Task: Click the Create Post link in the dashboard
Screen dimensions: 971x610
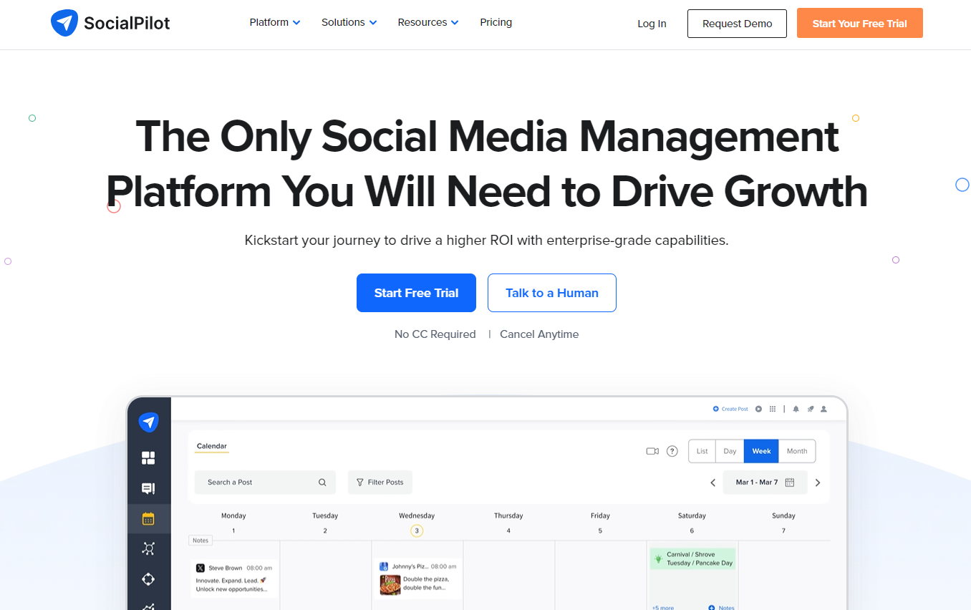Action: click(x=730, y=409)
